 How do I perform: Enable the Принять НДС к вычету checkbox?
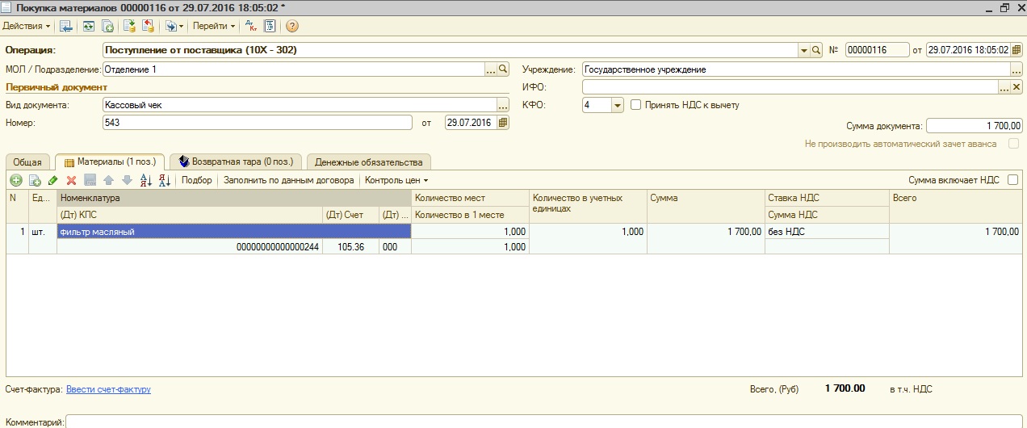click(636, 105)
